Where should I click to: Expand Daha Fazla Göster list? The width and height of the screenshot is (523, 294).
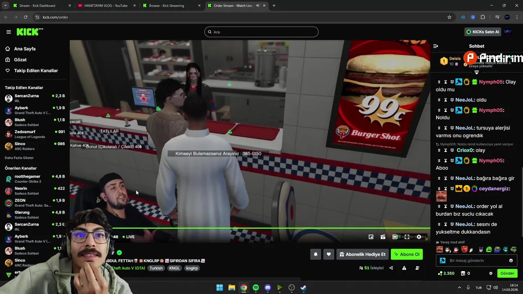pyautogui.click(x=19, y=158)
